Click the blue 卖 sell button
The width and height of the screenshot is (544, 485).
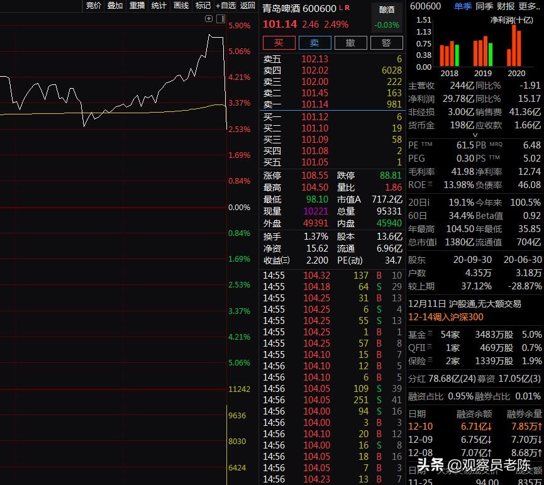pos(314,43)
